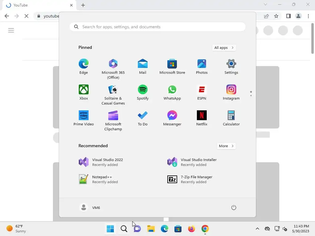This screenshot has width=315, height=236.
Task: Launch Firefox from taskbar
Action: point(191,229)
